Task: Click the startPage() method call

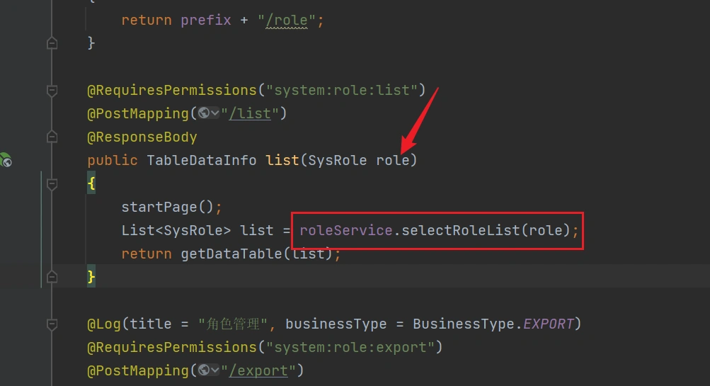Action: (164, 208)
